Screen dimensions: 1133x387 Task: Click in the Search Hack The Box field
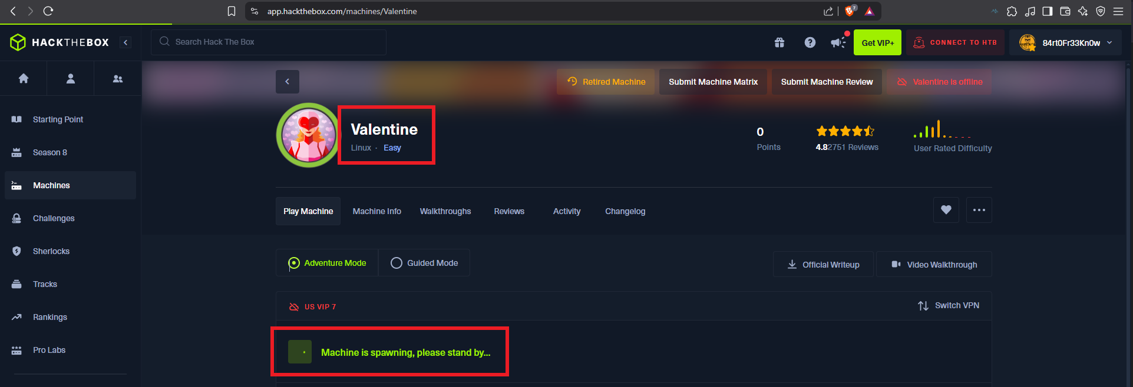(x=269, y=42)
